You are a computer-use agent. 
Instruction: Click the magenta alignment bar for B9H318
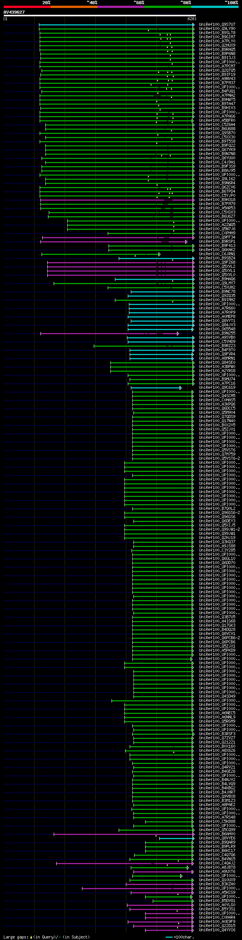pos(117,200)
